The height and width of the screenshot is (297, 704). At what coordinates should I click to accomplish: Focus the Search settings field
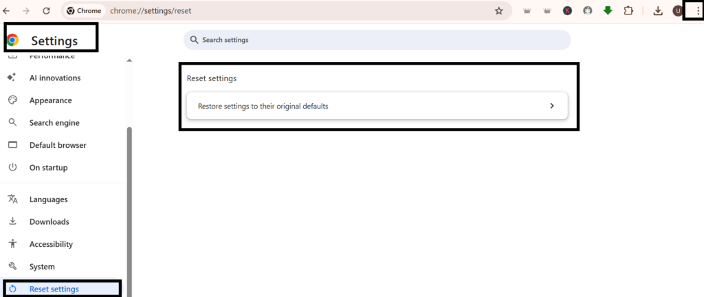(x=377, y=40)
